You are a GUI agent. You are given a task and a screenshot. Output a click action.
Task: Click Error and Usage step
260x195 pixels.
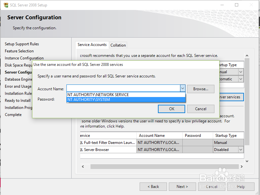(18, 86)
